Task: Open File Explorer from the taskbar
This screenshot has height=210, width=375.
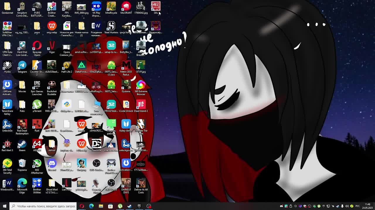Action: tap(101, 206)
